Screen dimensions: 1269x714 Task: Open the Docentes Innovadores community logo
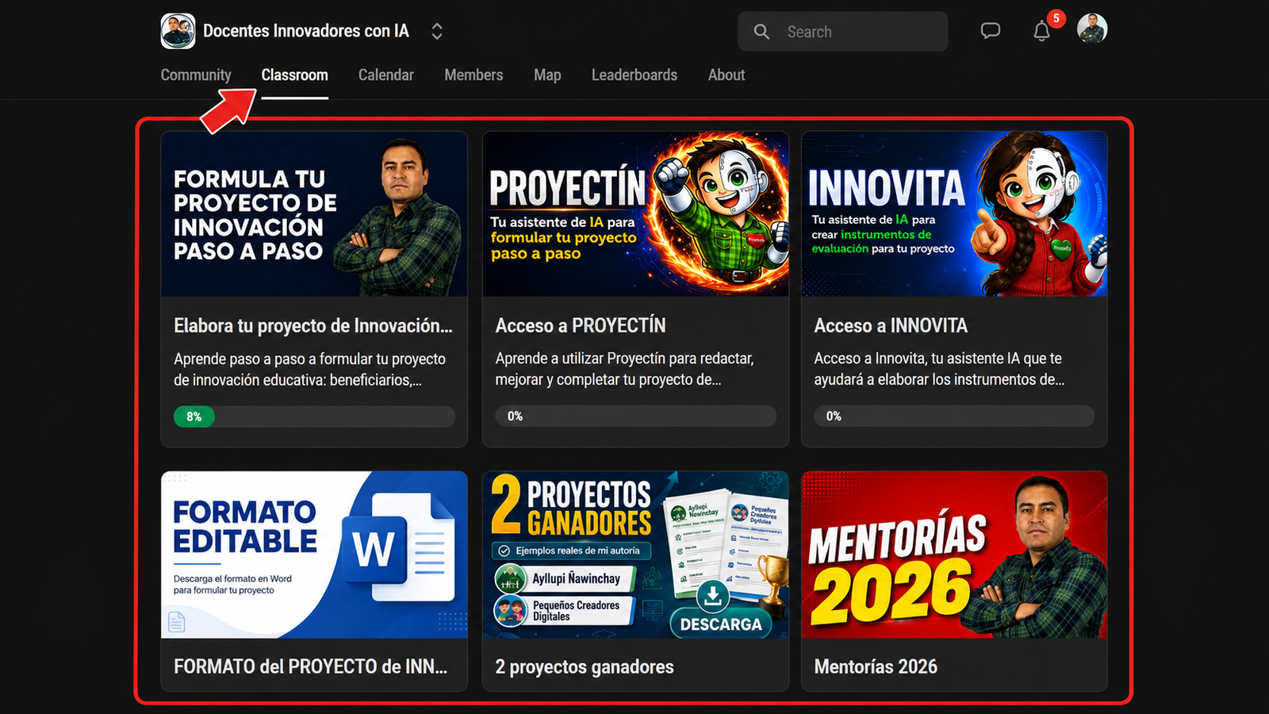pos(178,31)
